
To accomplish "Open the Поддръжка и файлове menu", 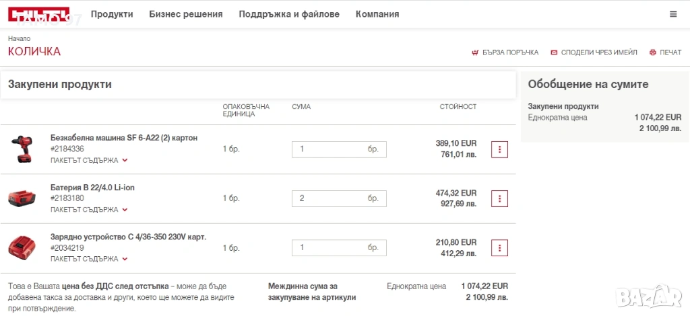I will coord(289,14).
